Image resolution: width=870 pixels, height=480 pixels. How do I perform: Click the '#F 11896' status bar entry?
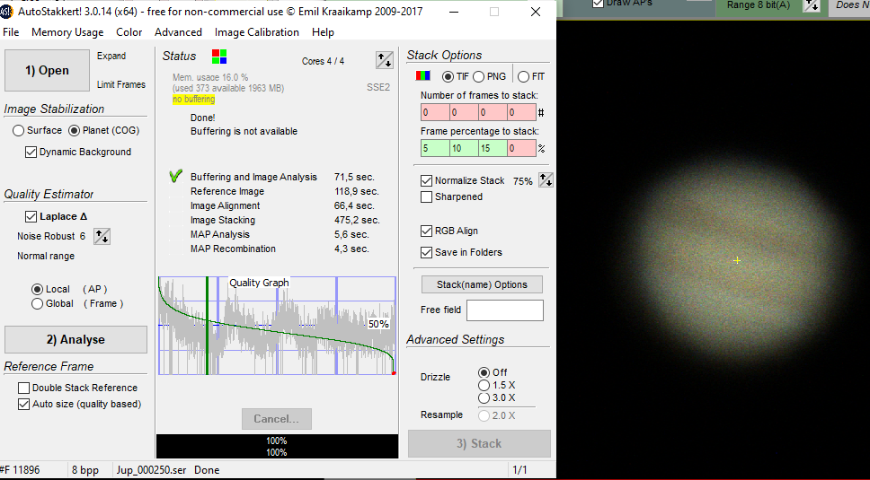coord(20,470)
